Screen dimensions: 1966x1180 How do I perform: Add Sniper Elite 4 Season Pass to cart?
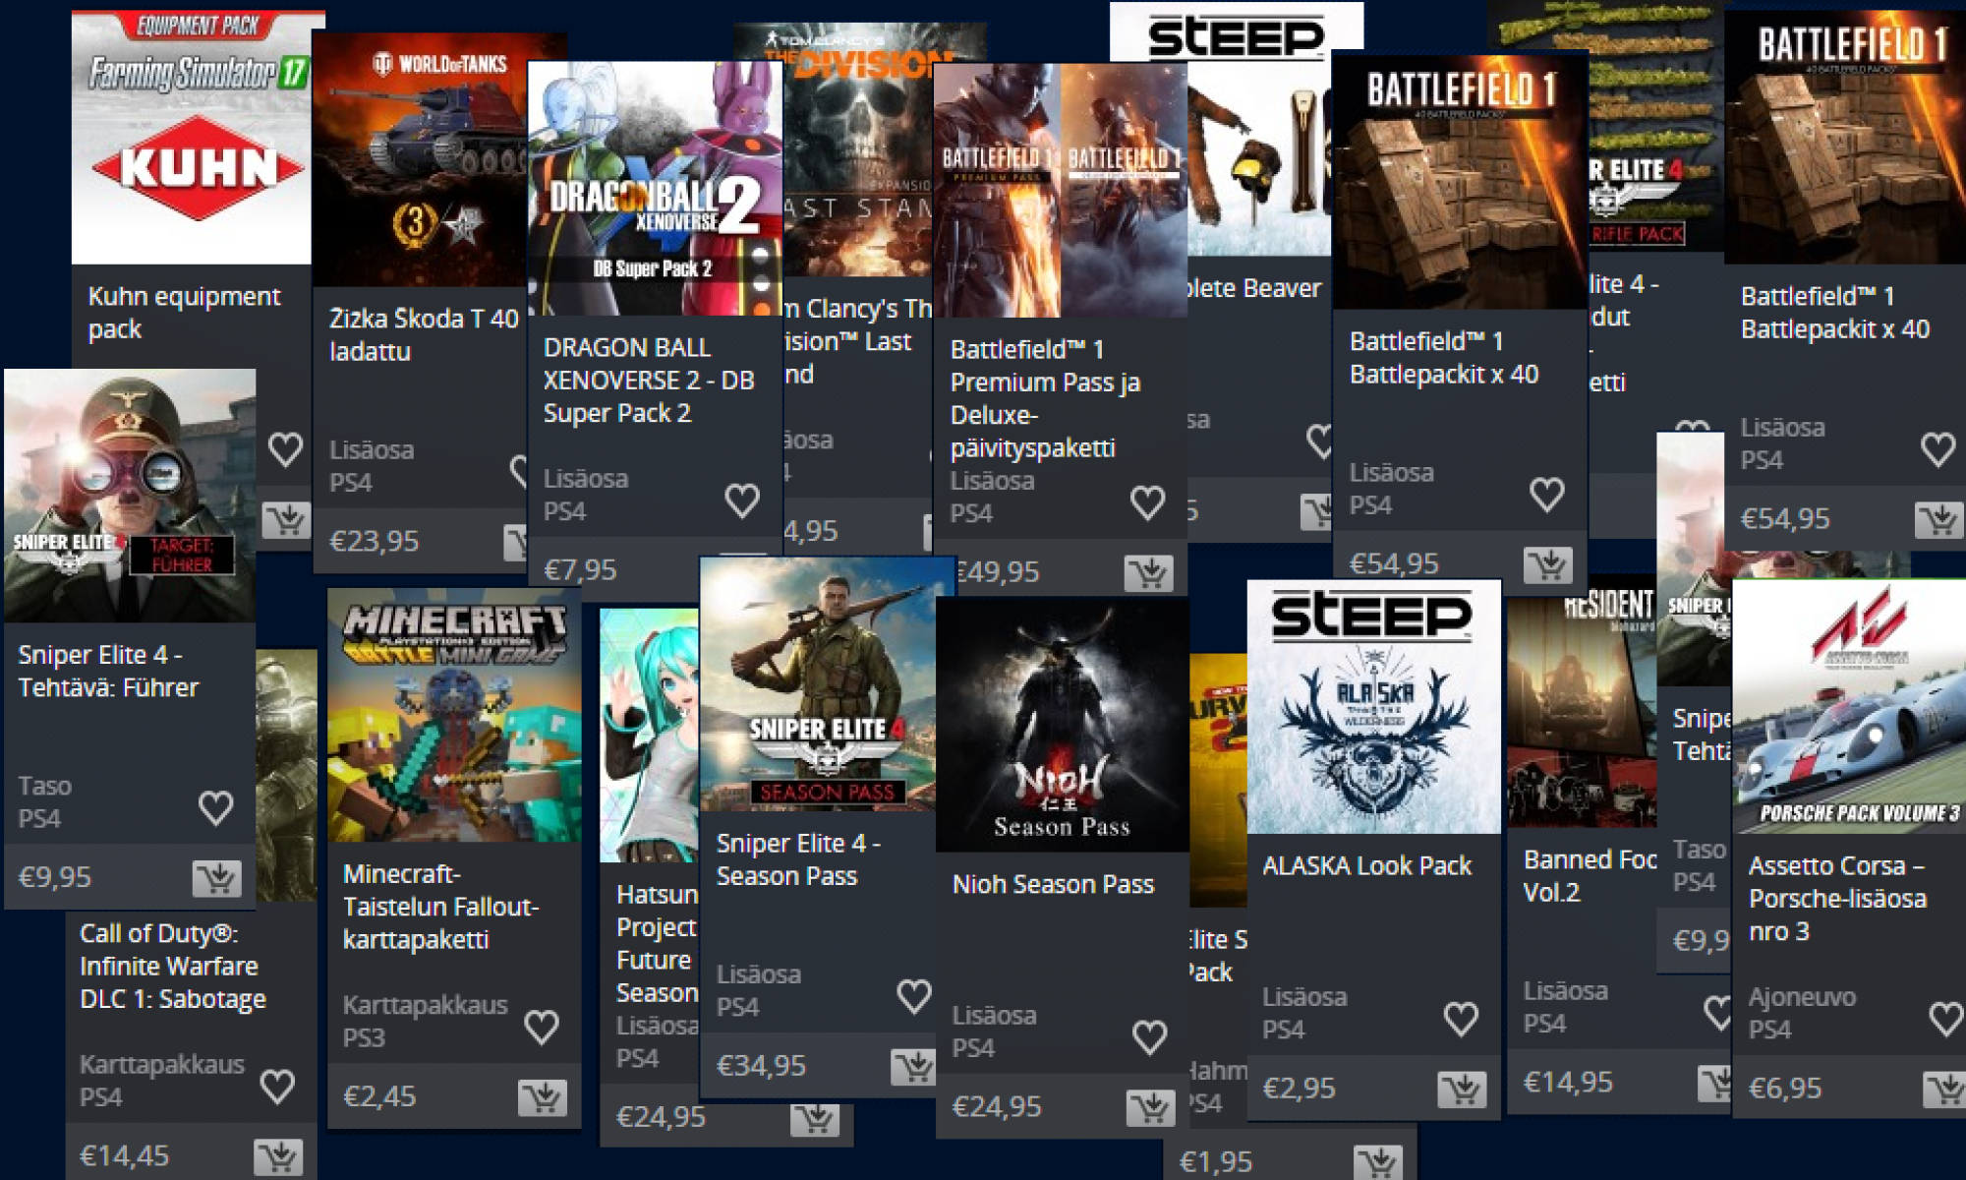click(913, 1066)
